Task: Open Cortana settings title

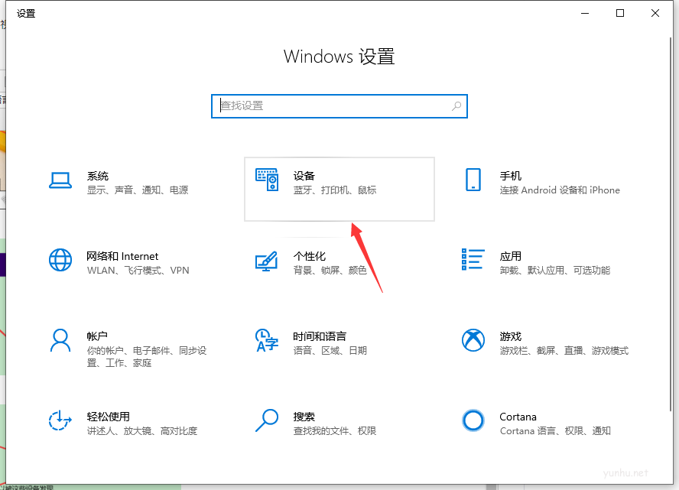Action: point(518,417)
